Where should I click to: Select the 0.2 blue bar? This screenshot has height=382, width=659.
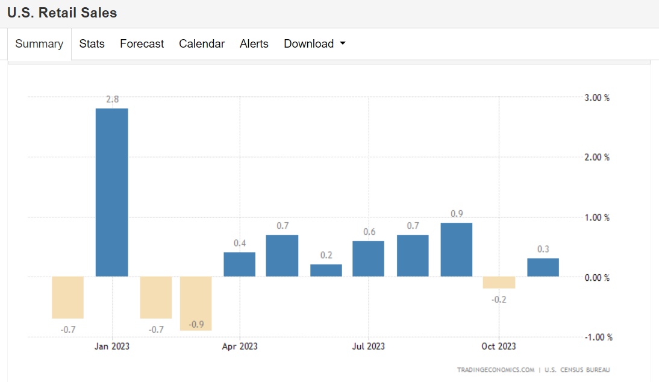(326, 271)
